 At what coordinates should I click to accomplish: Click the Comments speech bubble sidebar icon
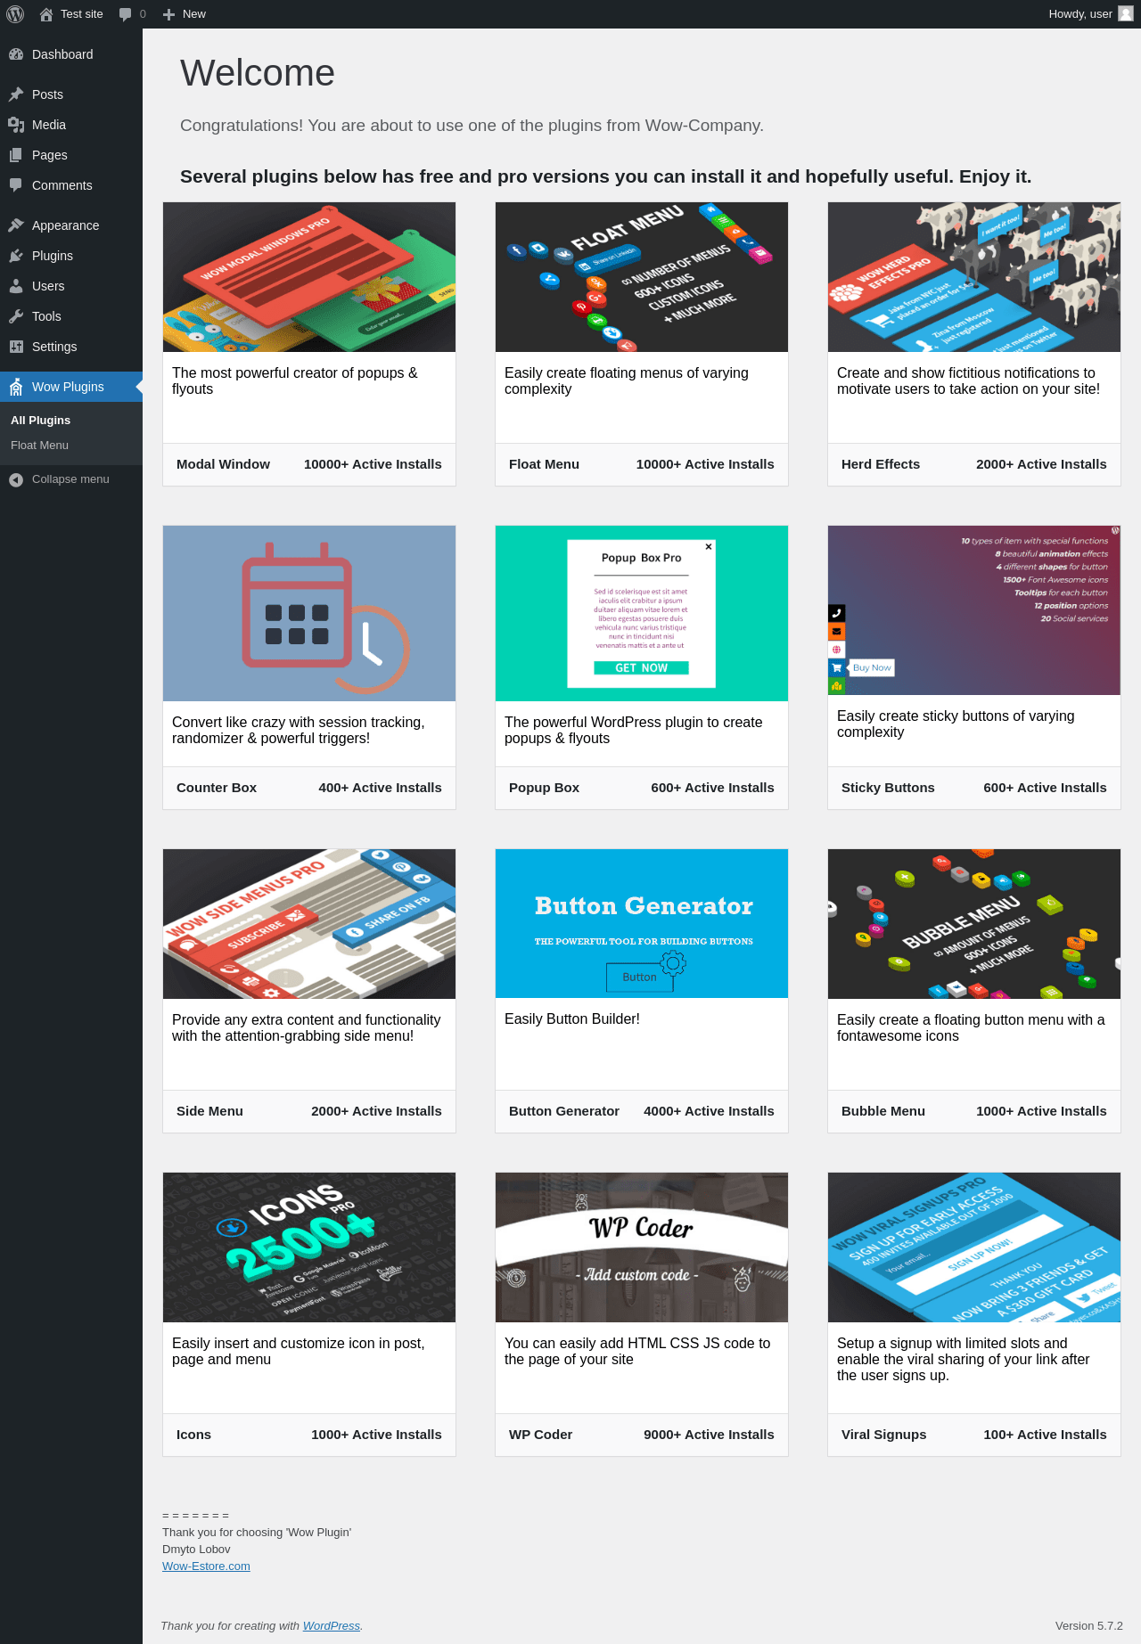(16, 185)
